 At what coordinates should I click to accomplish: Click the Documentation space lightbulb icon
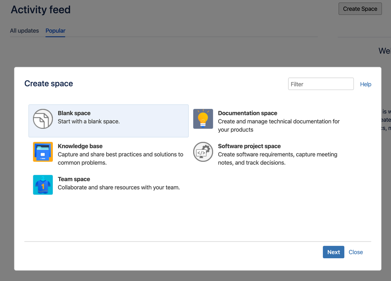pyautogui.click(x=203, y=119)
